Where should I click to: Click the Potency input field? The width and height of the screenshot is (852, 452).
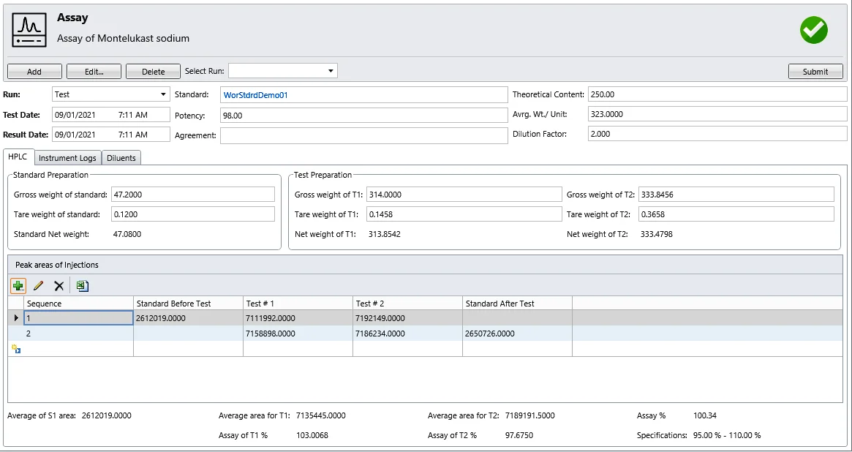point(363,116)
